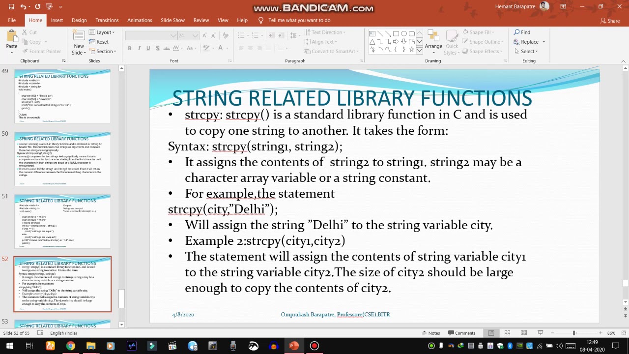Open Ribbon Display Options icon

[563, 6]
